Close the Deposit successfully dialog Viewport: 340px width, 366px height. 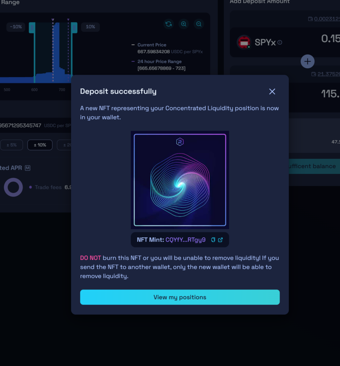[272, 91]
